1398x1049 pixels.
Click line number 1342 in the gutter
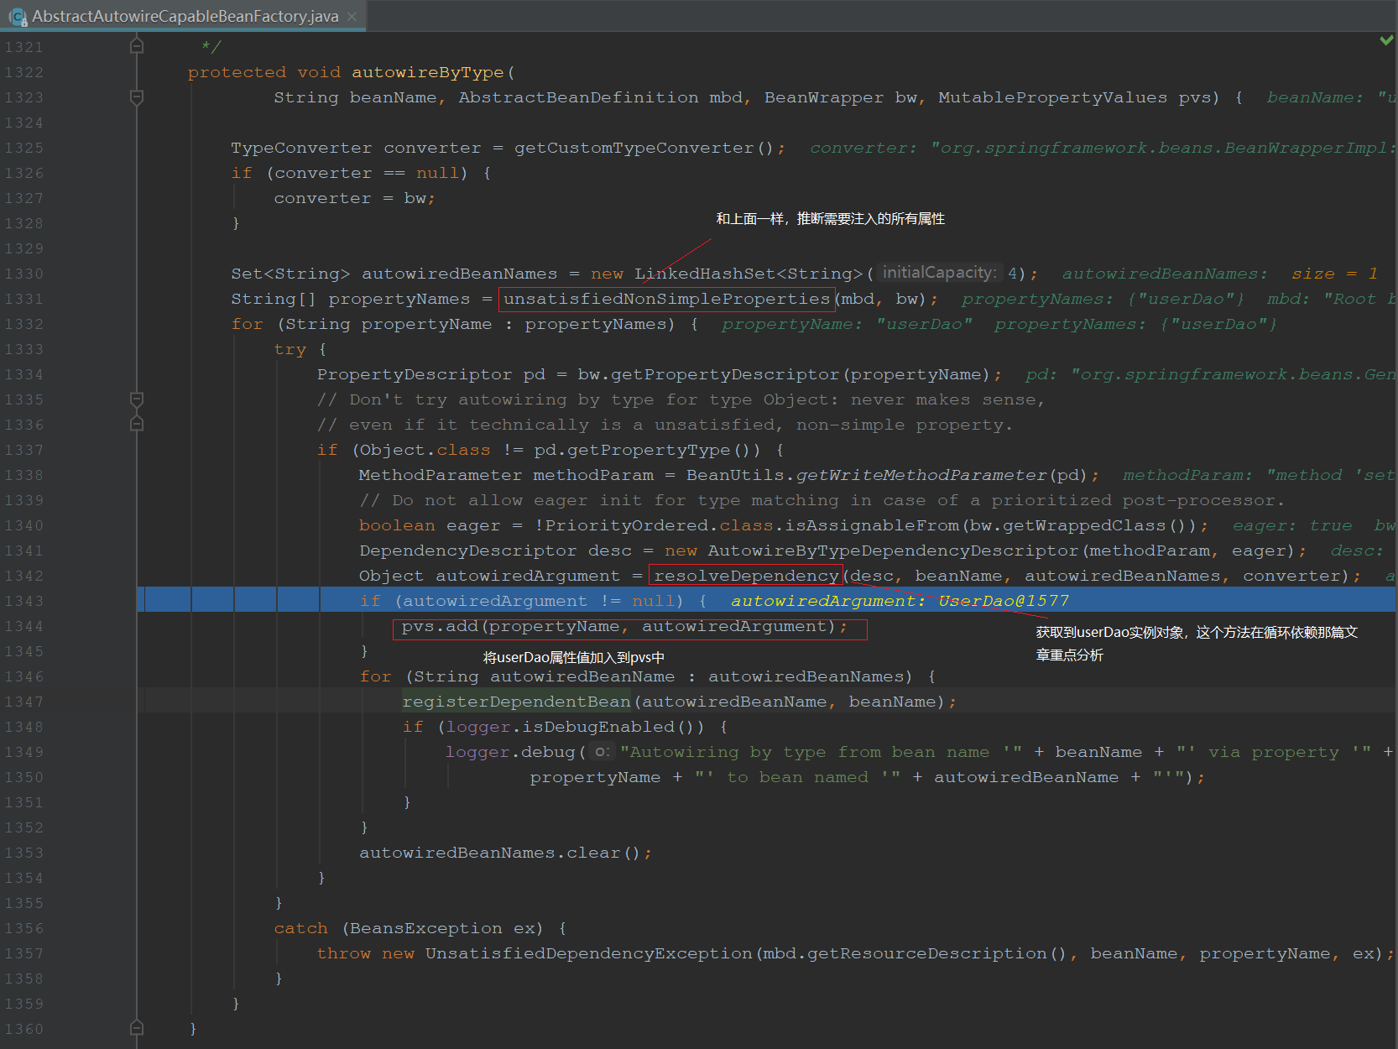click(x=23, y=576)
